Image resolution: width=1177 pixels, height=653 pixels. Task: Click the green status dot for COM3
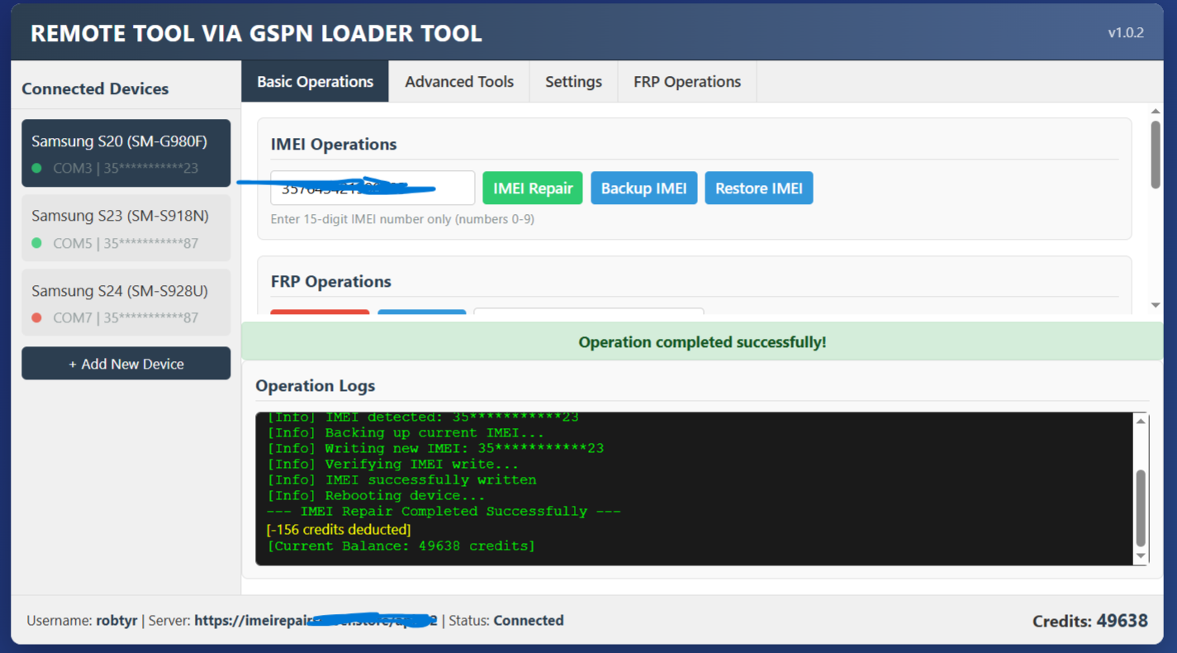click(x=36, y=169)
